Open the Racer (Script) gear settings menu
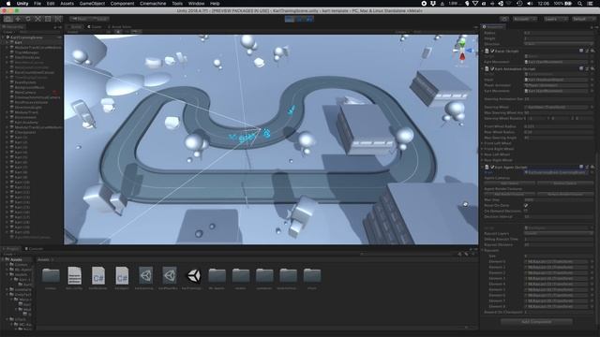The width and height of the screenshot is (600, 337). 592,51
